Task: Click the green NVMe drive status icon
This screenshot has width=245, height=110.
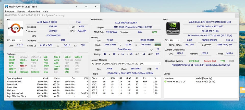Action: coord(165,81)
